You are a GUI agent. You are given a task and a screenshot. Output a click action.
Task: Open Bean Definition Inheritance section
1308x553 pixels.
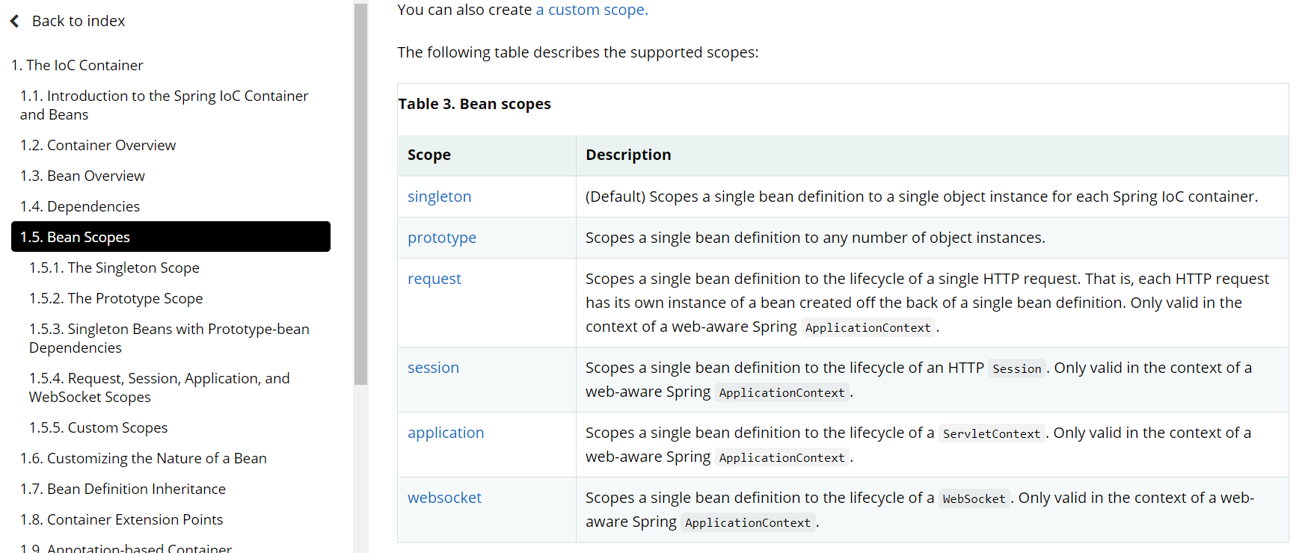(123, 489)
